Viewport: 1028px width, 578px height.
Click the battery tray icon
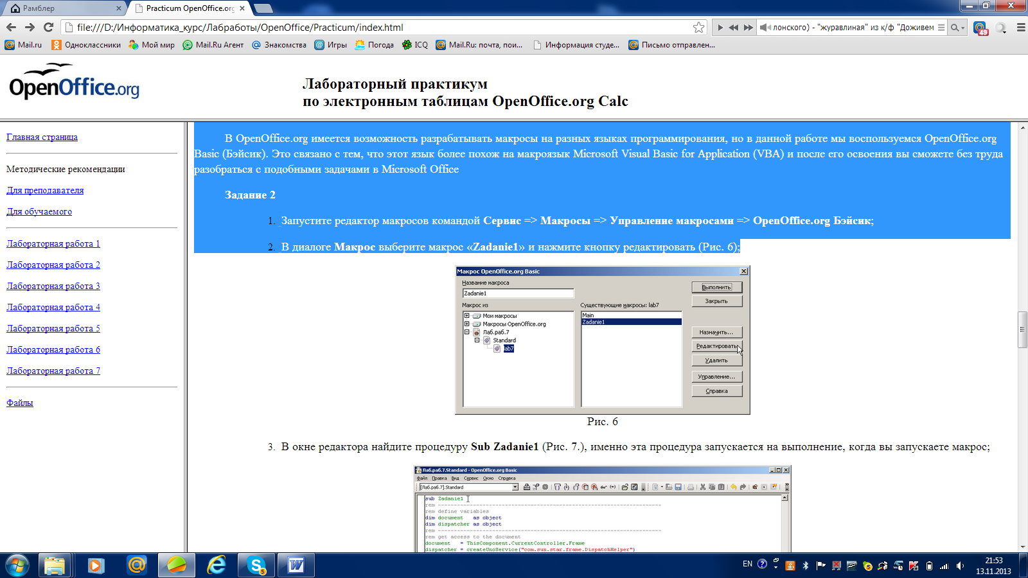(x=929, y=566)
